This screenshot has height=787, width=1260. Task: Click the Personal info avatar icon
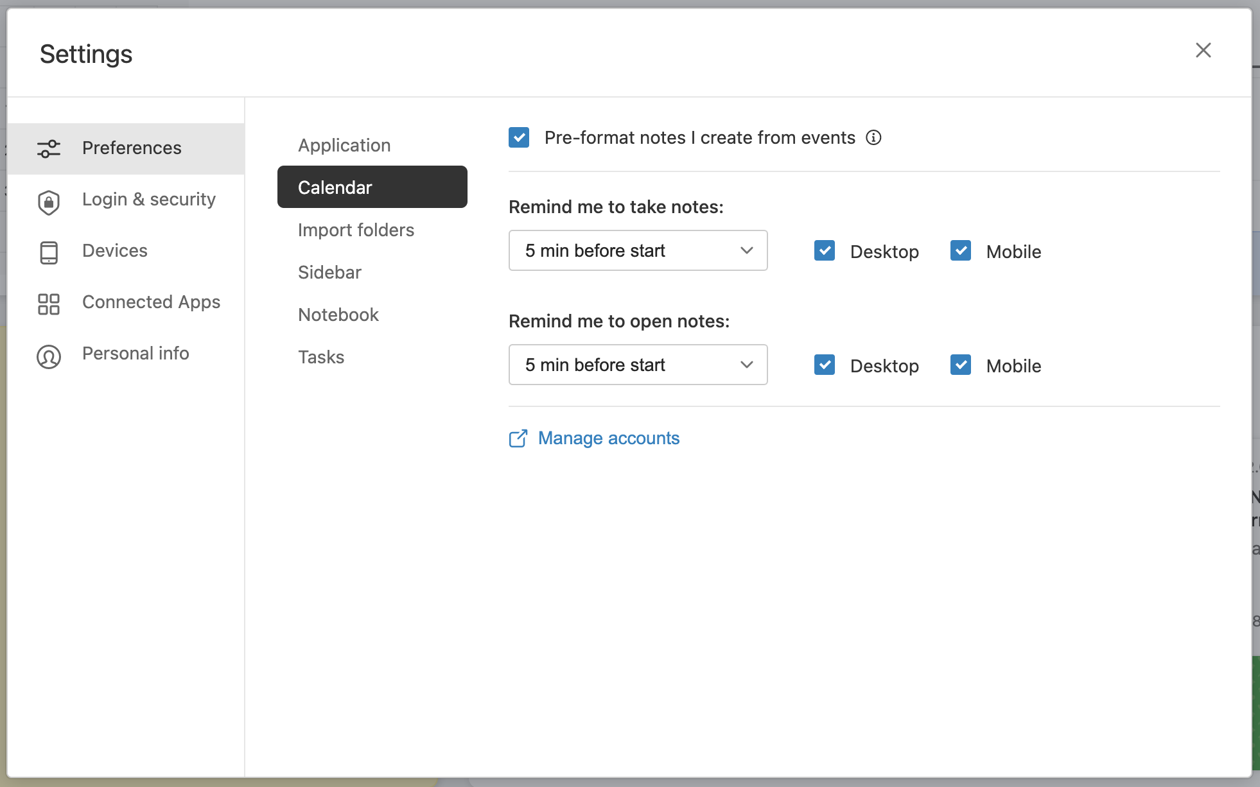pyautogui.click(x=49, y=356)
